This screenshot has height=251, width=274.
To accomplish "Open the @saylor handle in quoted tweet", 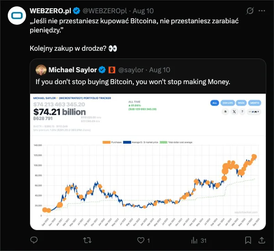I will tap(132, 70).
